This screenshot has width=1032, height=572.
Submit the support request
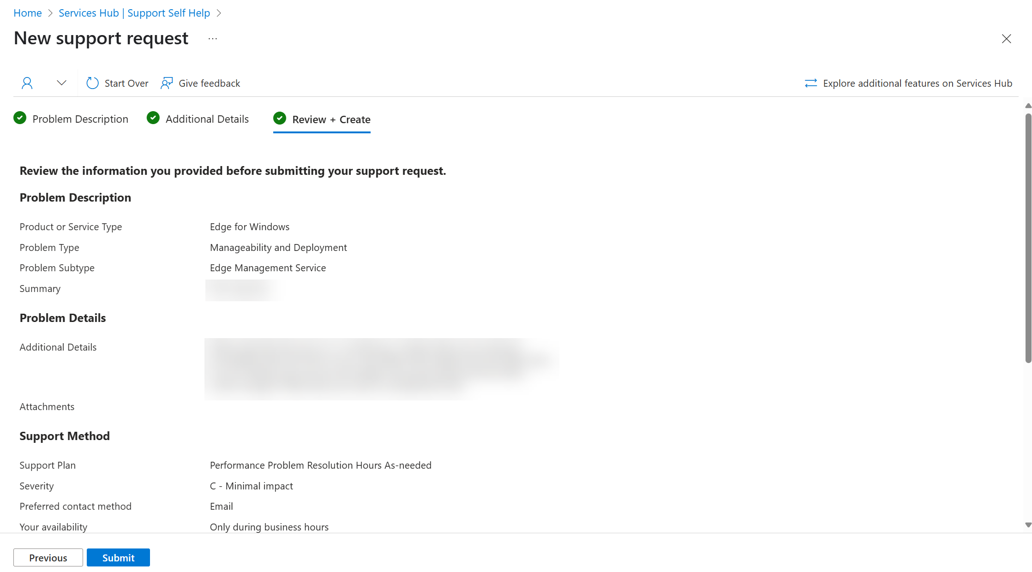(118, 557)
